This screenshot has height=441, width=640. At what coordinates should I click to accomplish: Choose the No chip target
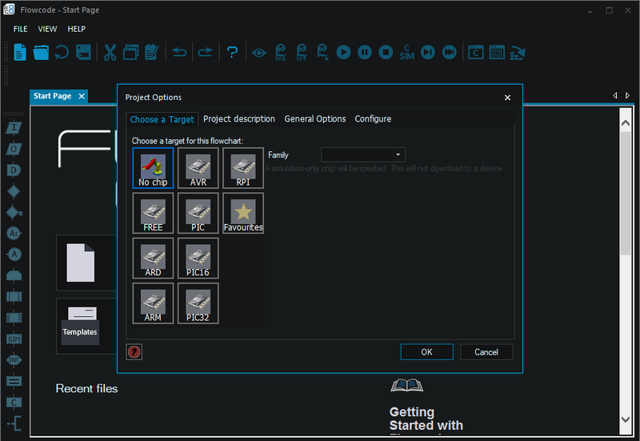pyautogui.click(x=153, y=168)
